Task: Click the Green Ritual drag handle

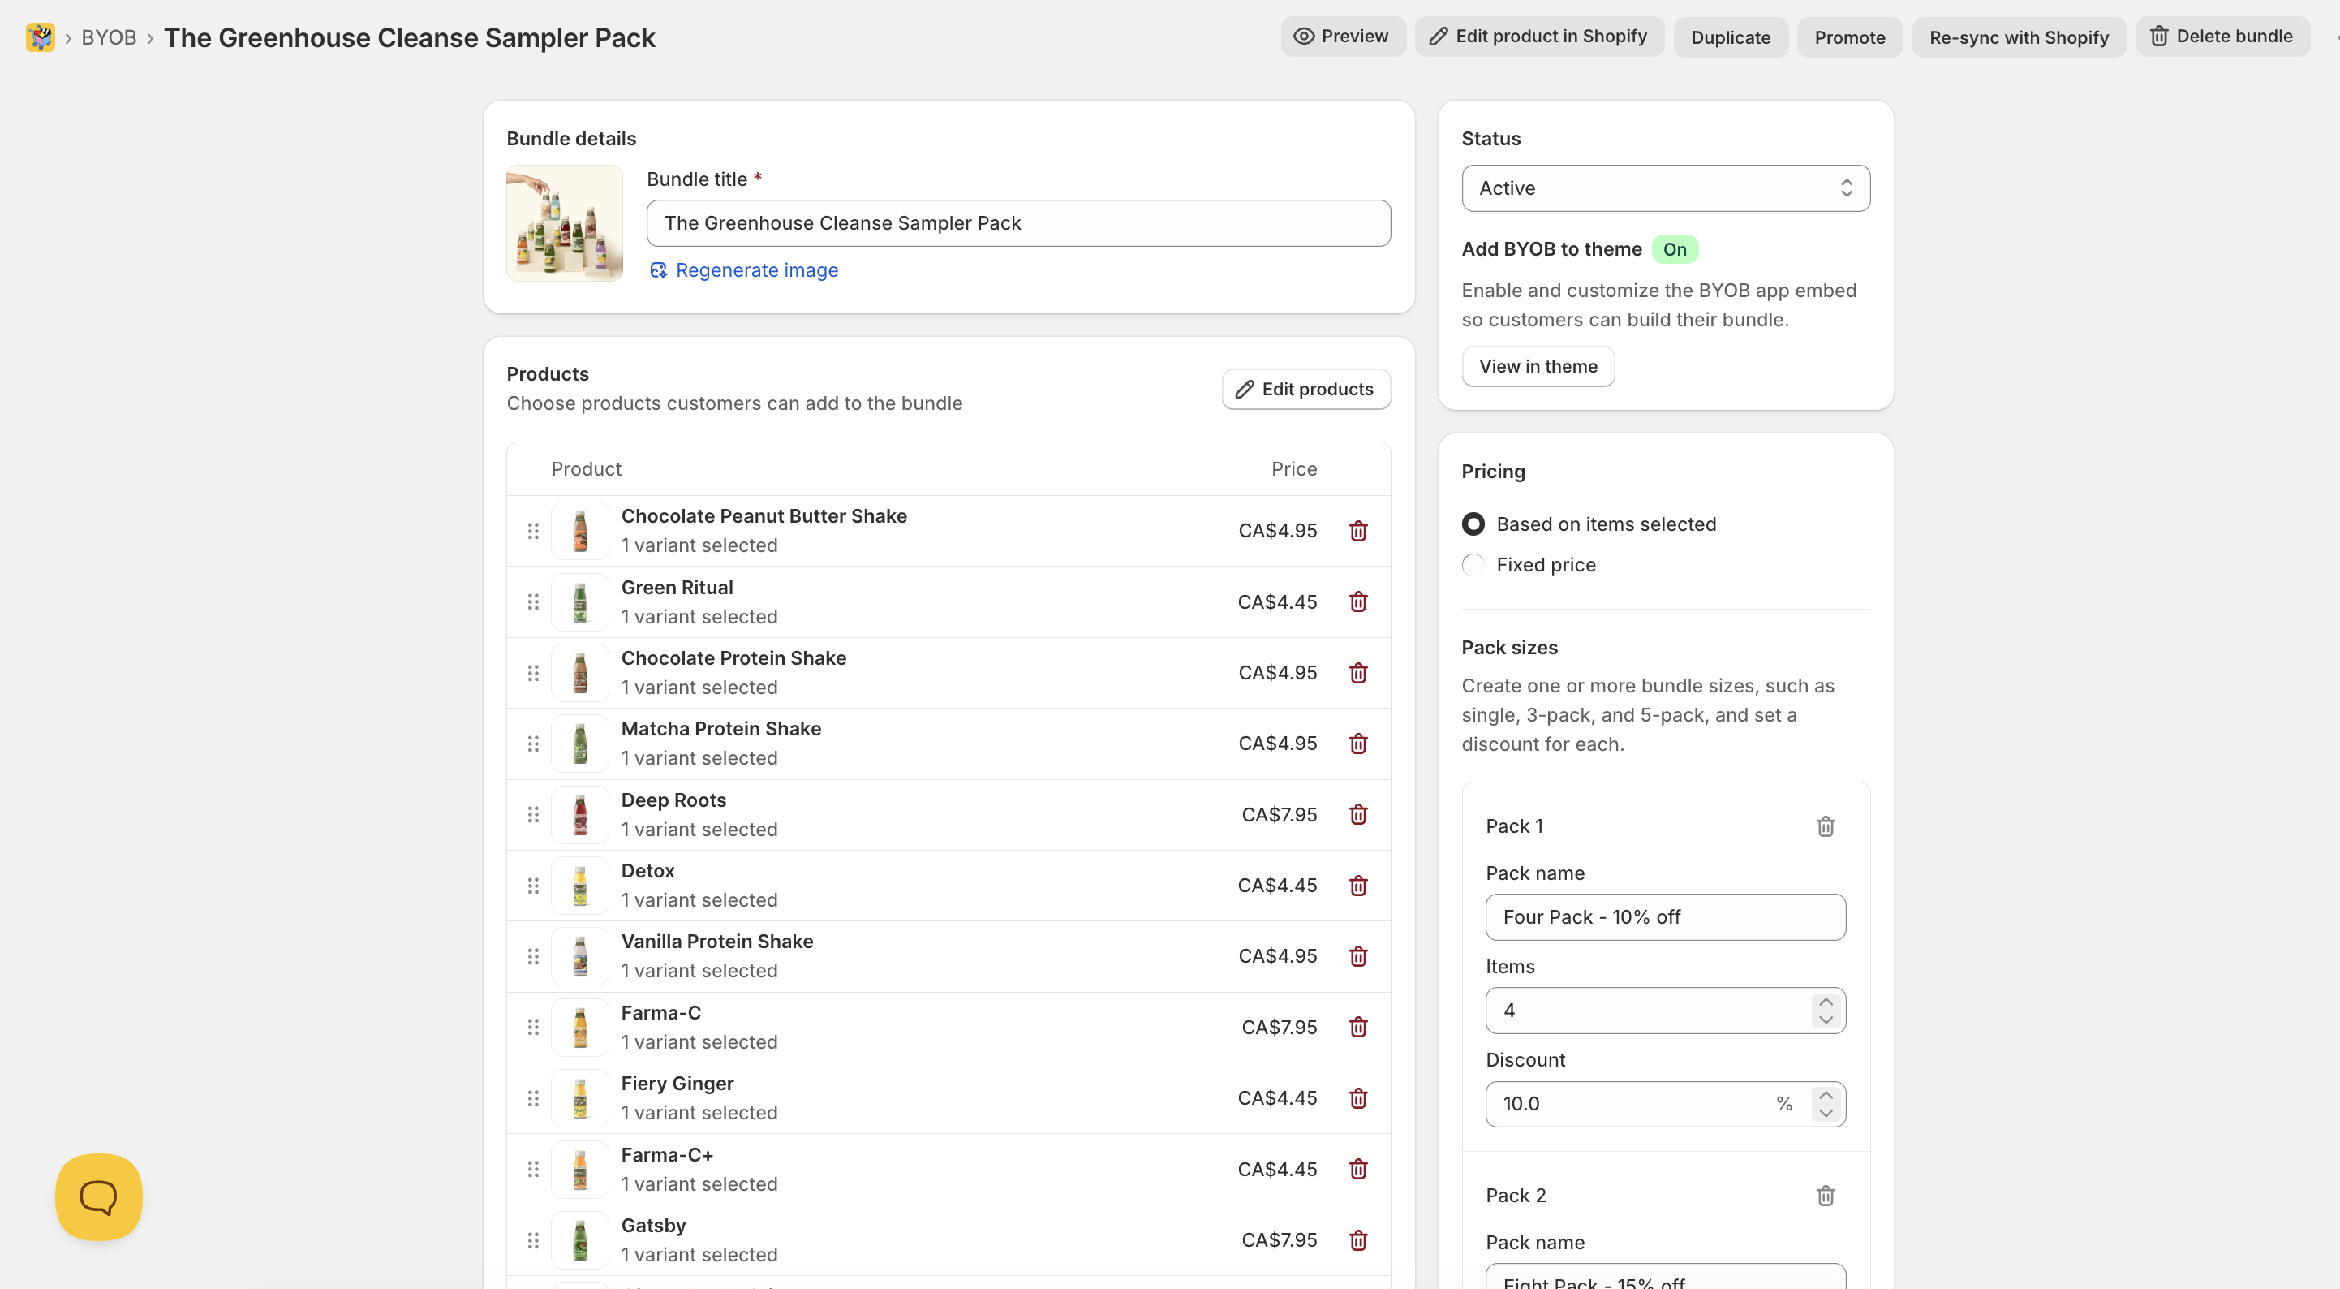Action: click(533, 601)
